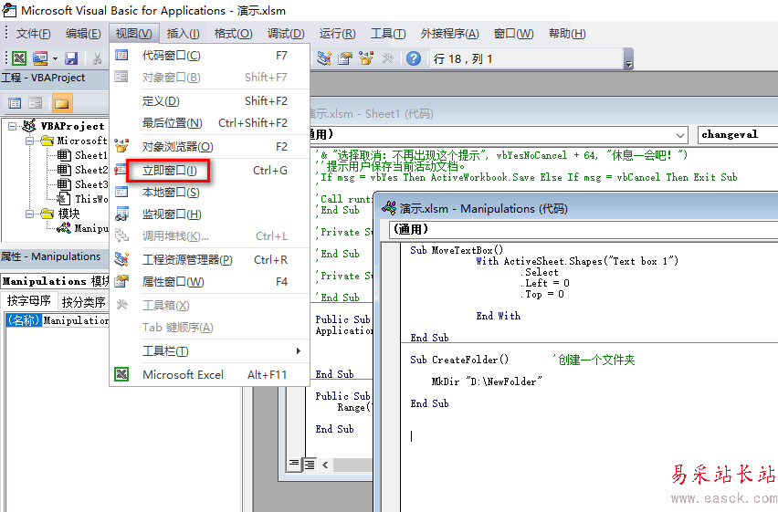Open the 帮助(H) menu
Screen dimensions: 778x512
(567, 33)
